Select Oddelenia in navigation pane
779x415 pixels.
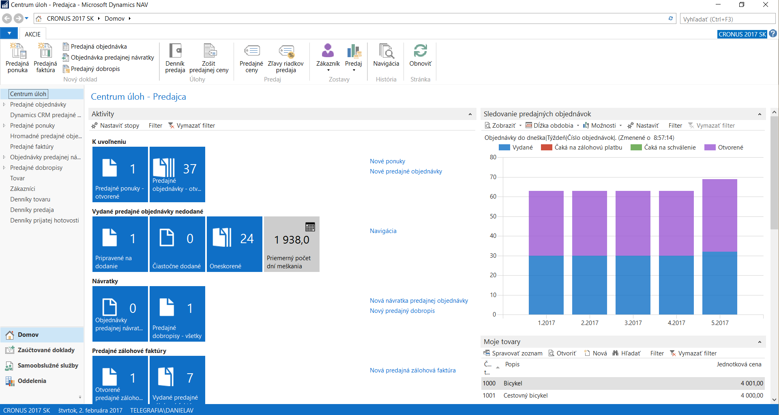tap(42, 381)
